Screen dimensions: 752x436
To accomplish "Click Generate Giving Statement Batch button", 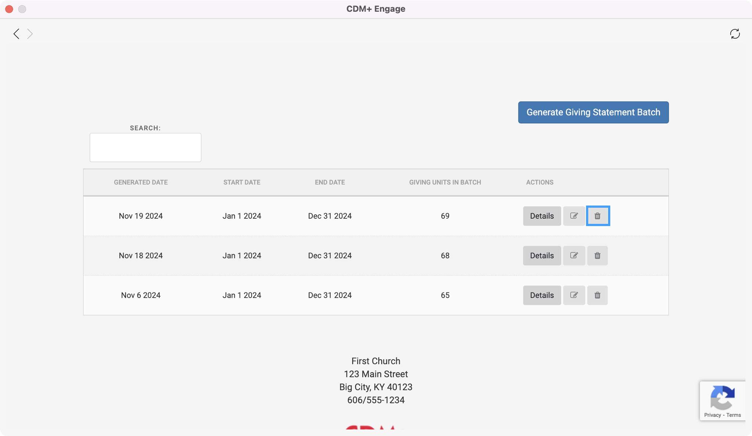I will click(593, 112).
